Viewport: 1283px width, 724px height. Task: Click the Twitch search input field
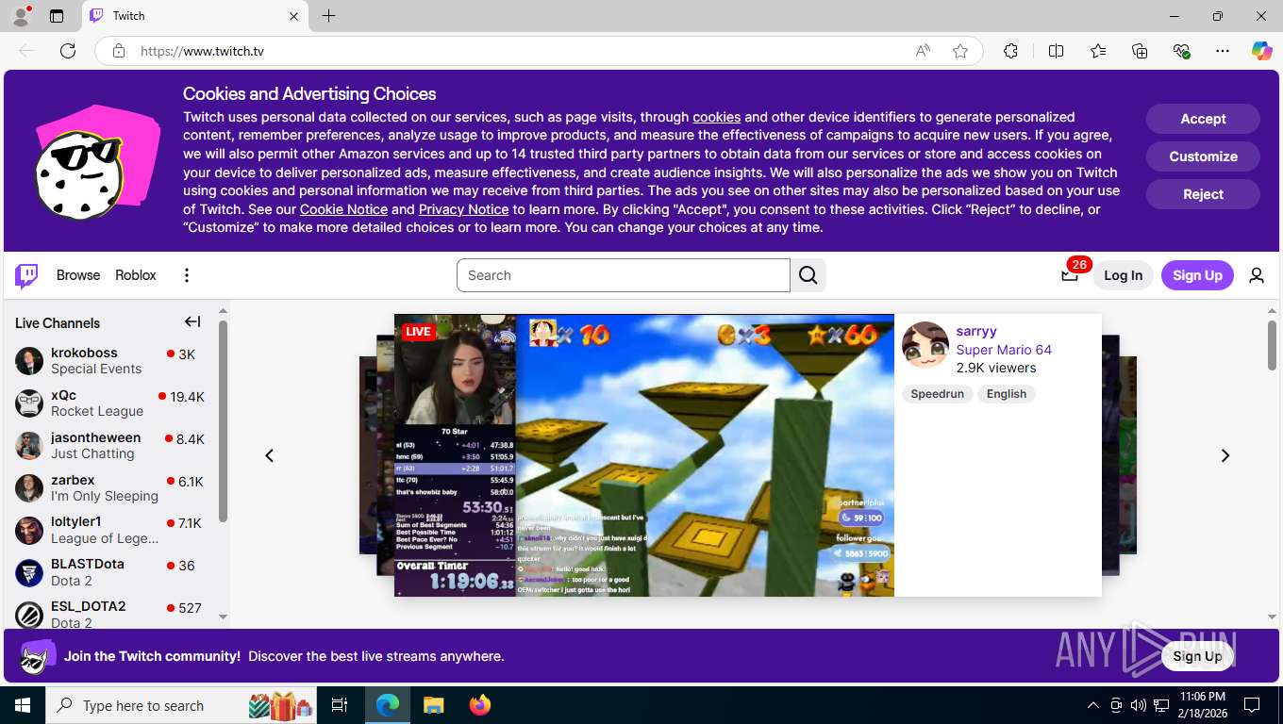pos(624,275)
